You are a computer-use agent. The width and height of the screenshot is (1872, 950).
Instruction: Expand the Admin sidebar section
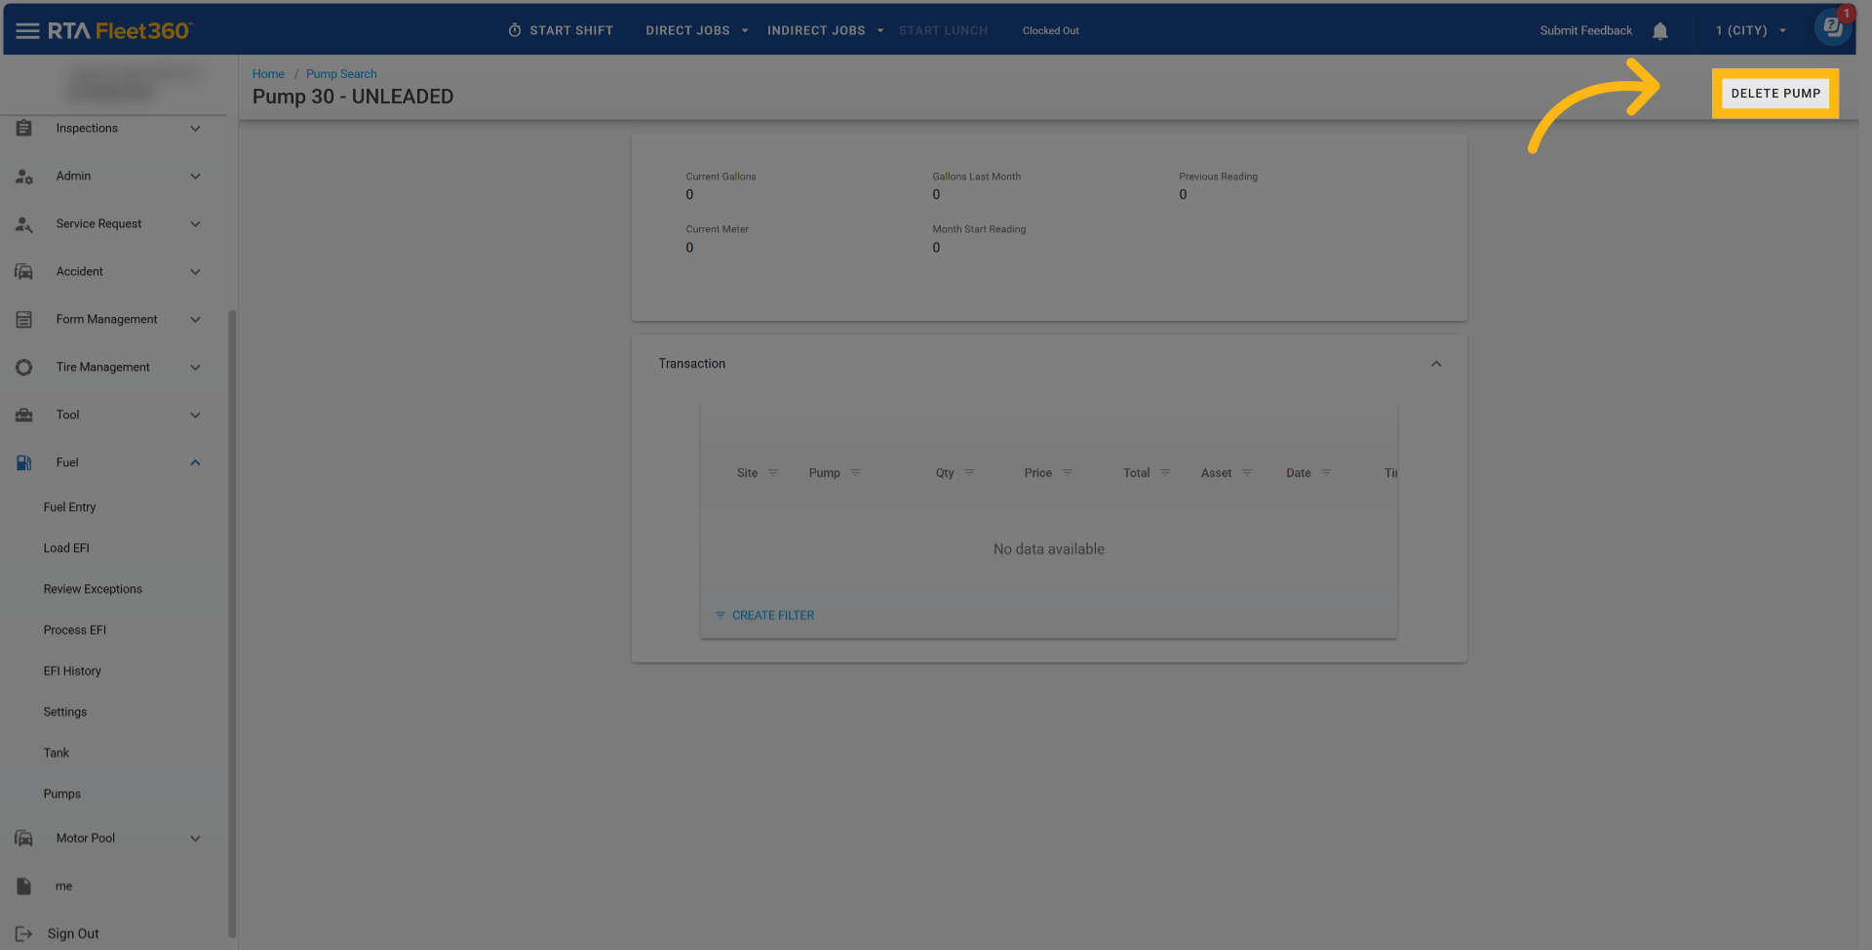pos(195,177)
